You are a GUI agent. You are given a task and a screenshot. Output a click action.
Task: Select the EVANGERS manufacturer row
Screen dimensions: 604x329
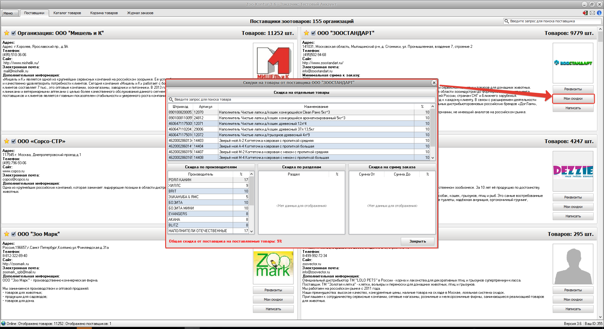208,214
